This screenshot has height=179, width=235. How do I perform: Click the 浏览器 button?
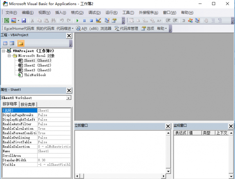(x=106, y=28)
